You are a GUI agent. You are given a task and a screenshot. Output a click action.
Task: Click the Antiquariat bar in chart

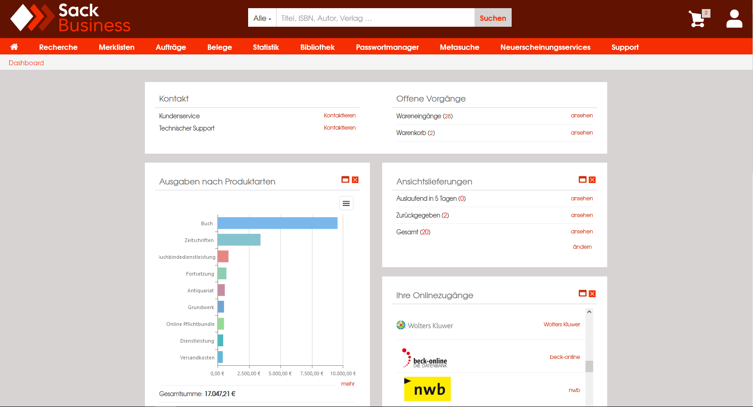click(221, 290)
